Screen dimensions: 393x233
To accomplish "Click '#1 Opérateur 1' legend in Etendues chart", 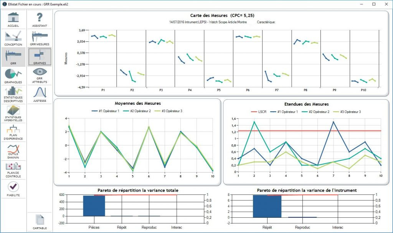I will pyautogui.click(x=284, y=112).
